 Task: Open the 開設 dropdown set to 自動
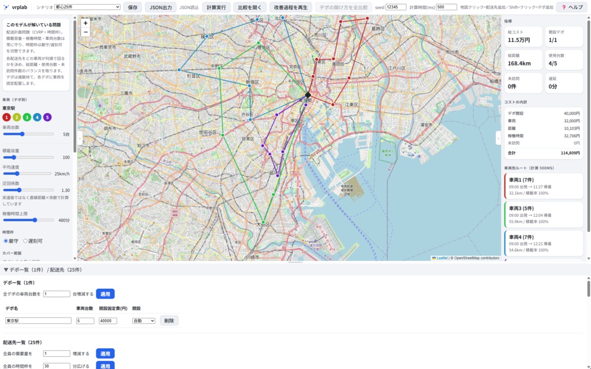click(x=144, y=321)
